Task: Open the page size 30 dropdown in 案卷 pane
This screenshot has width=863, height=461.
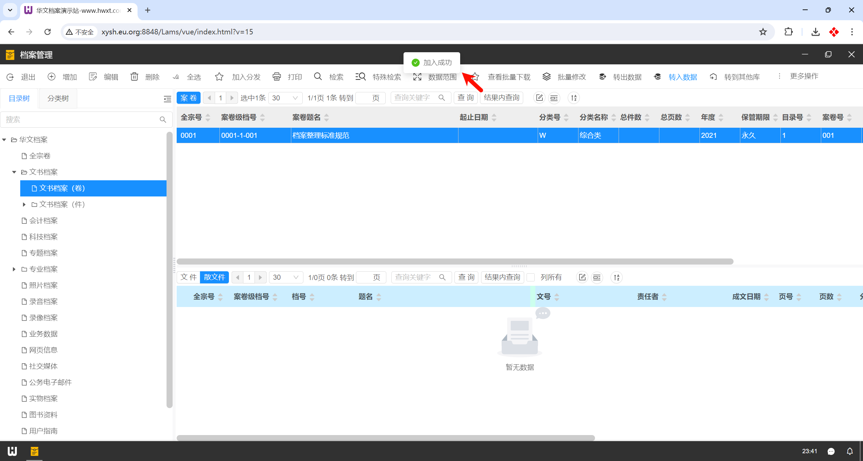Action: (x=285, y=98)
